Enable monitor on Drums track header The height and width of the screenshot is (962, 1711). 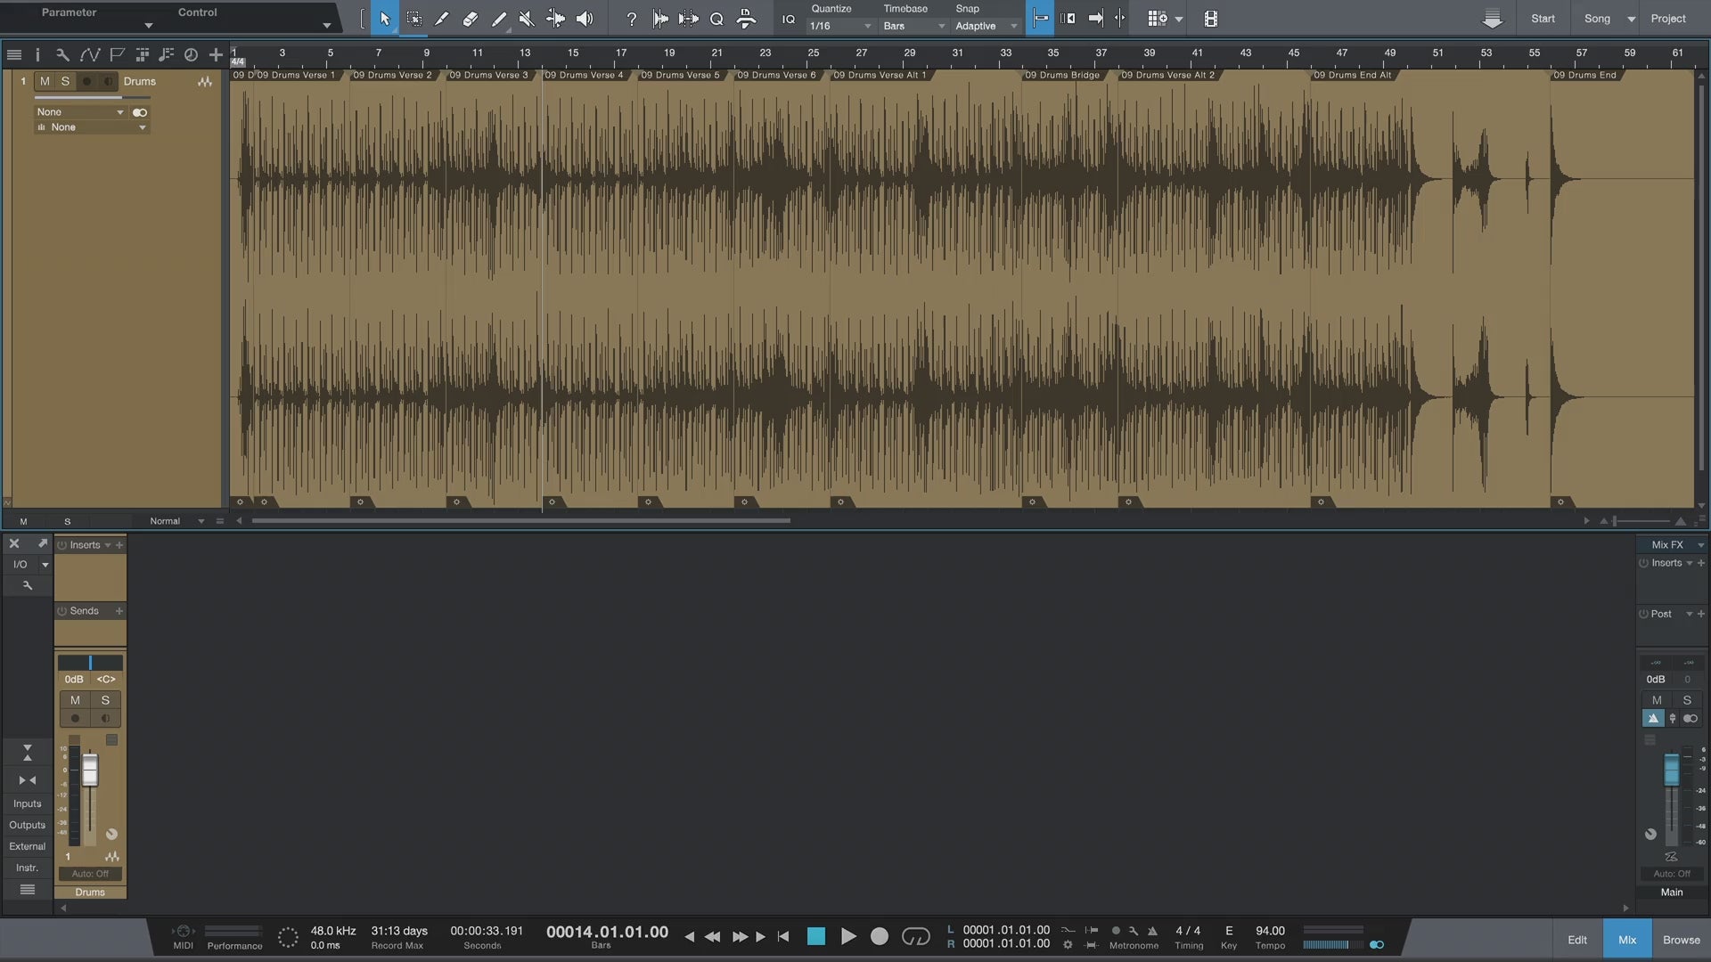point(107,81)
